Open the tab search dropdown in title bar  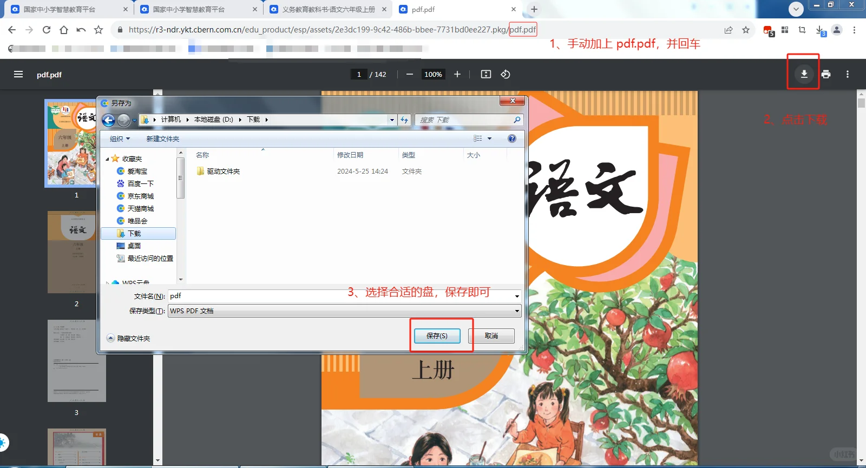(796, 9)
